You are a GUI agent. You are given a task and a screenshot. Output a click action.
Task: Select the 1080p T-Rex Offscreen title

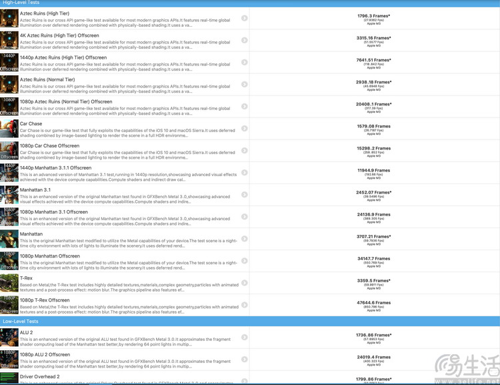pyautogui.click(x=45, y=300)
